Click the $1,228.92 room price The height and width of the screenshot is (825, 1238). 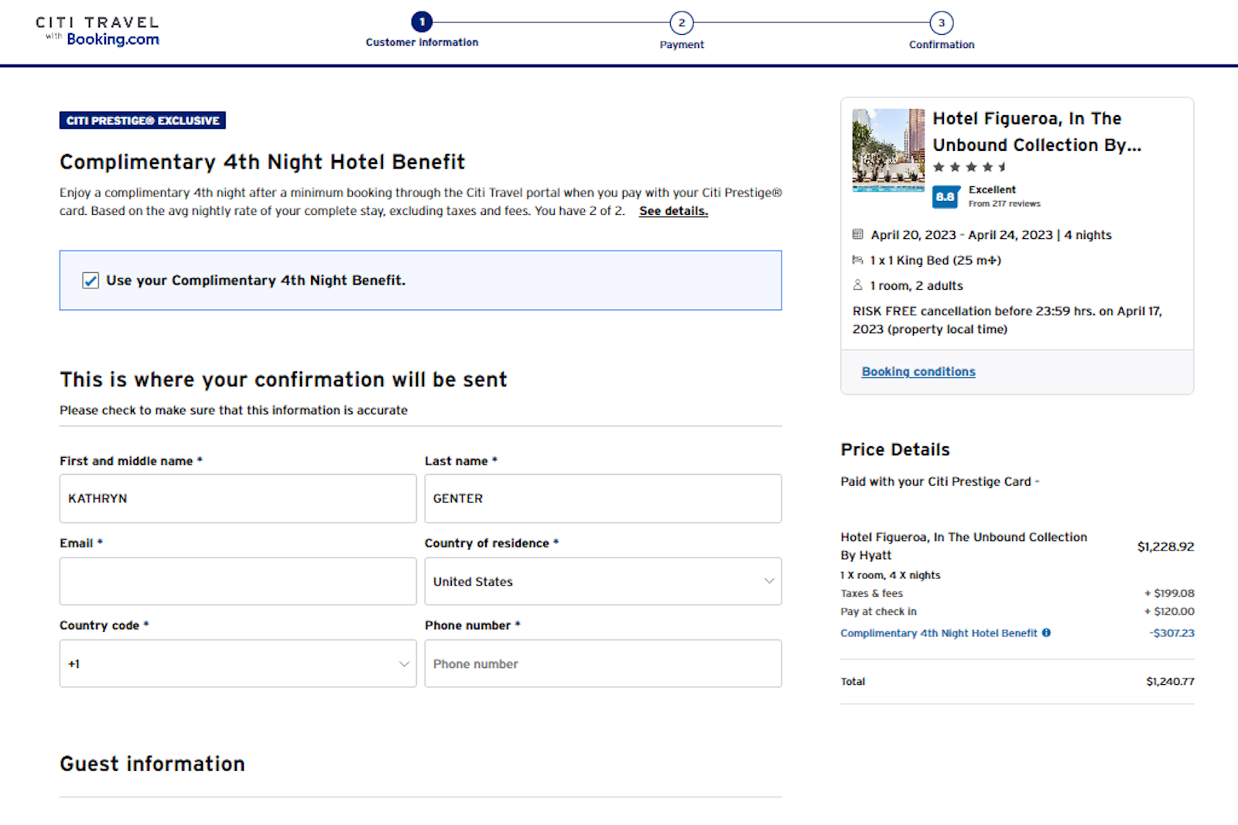click(1165, 547)
